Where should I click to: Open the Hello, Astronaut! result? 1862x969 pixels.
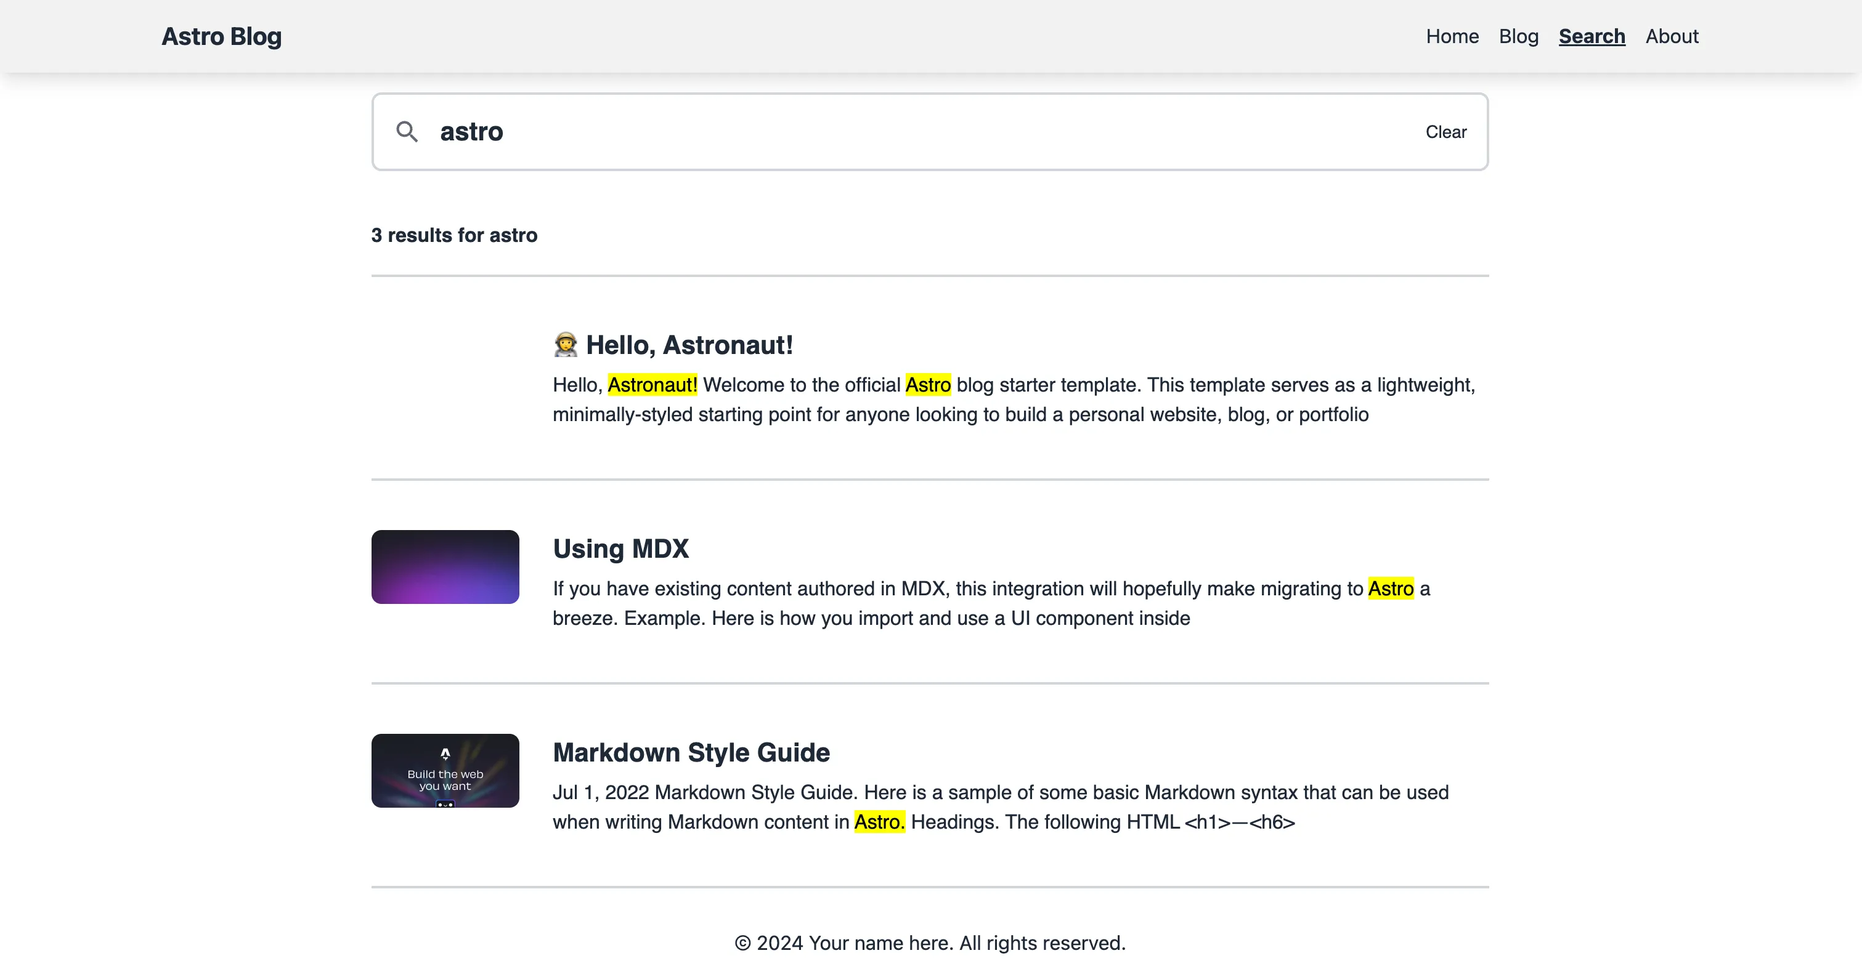pos(689,344)
